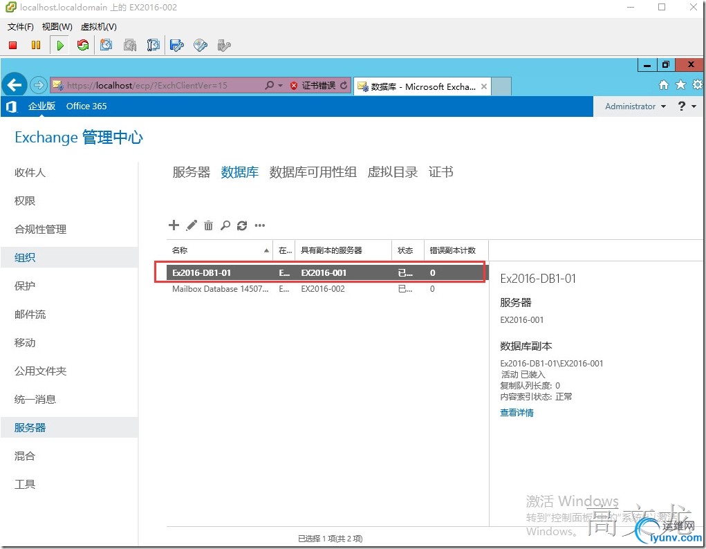Viewport: 706px width, 549px height.
Task: Open 公用文件夹 in the left navigation
Action: [x=41, y=371]
